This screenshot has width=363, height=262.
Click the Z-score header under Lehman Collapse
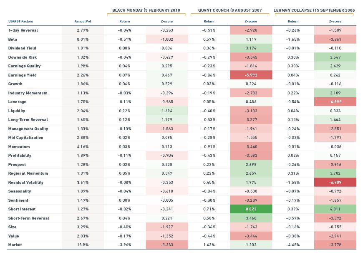(335, 21)
